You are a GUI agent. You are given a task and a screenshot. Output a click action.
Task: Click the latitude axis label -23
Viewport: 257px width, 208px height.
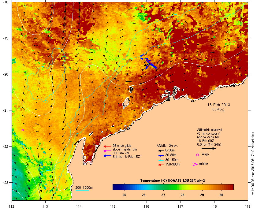click(6, 182)
